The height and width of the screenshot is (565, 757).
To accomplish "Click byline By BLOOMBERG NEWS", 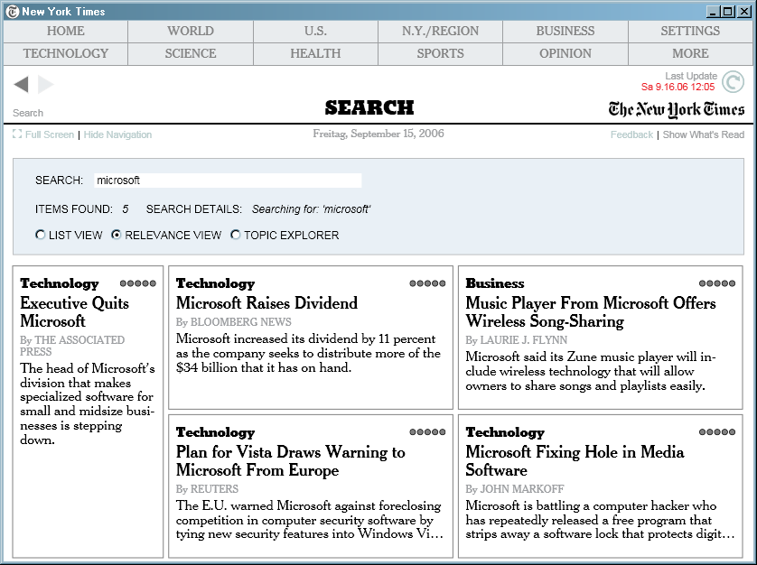I will click(234, 322).
